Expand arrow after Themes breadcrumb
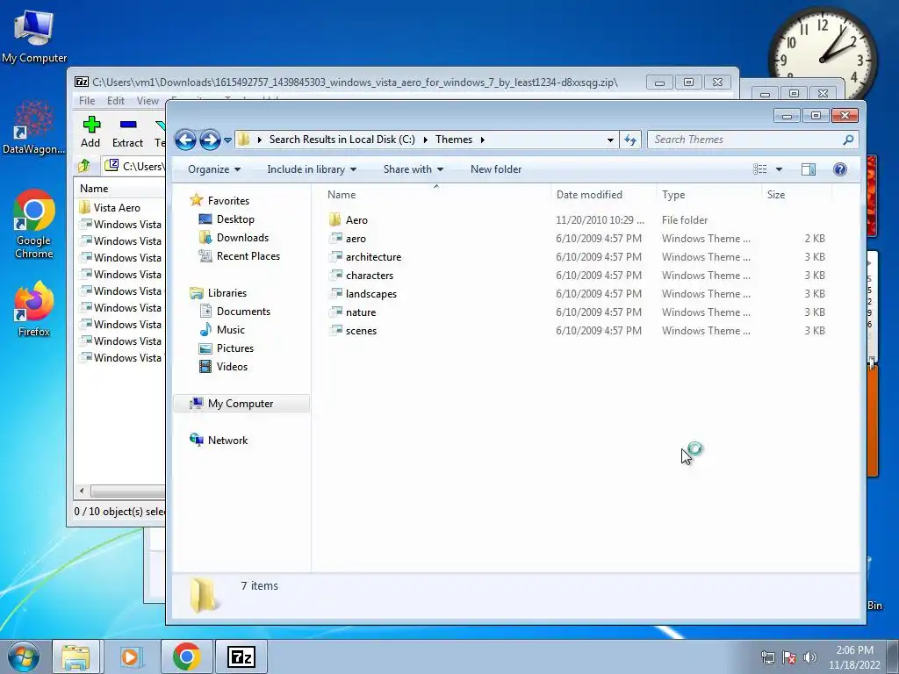Screen dimensions: 899x674 [x=482, y=140]
